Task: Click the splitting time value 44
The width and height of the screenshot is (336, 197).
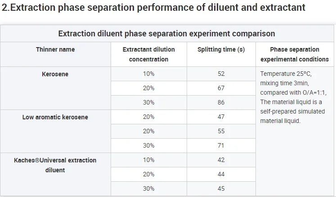Action: tap(221, 175)
